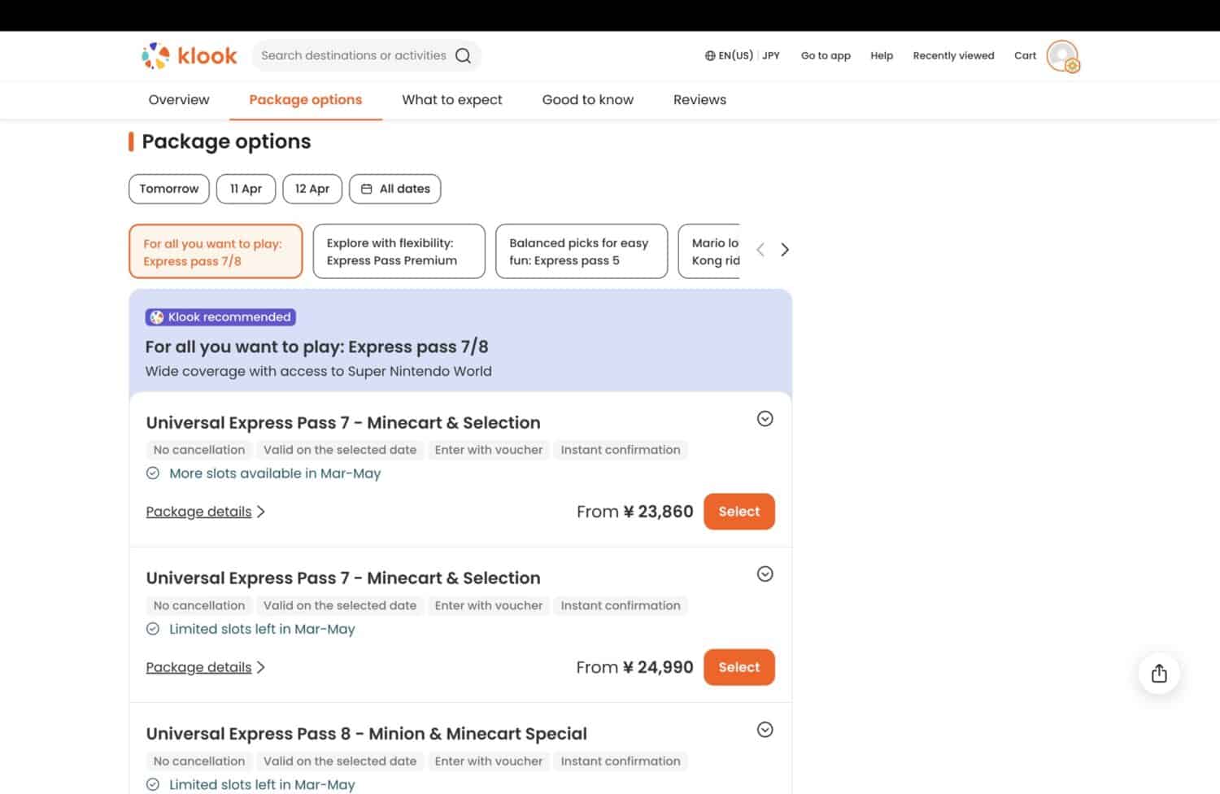Choose Express Pass Premium category

point(399,251)
